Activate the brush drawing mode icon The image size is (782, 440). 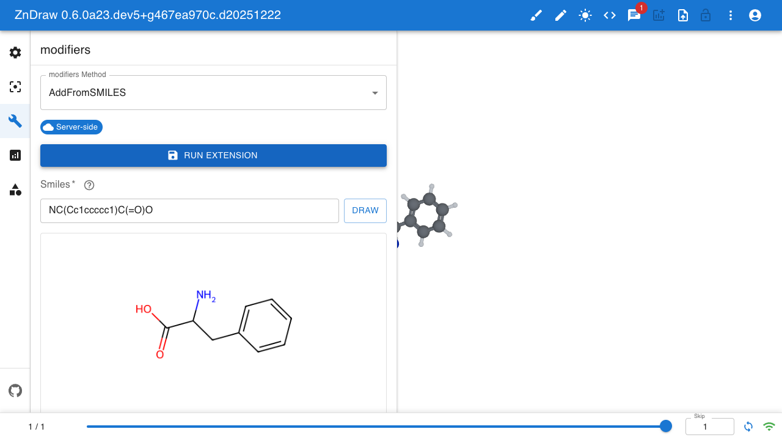pos(536,15)
